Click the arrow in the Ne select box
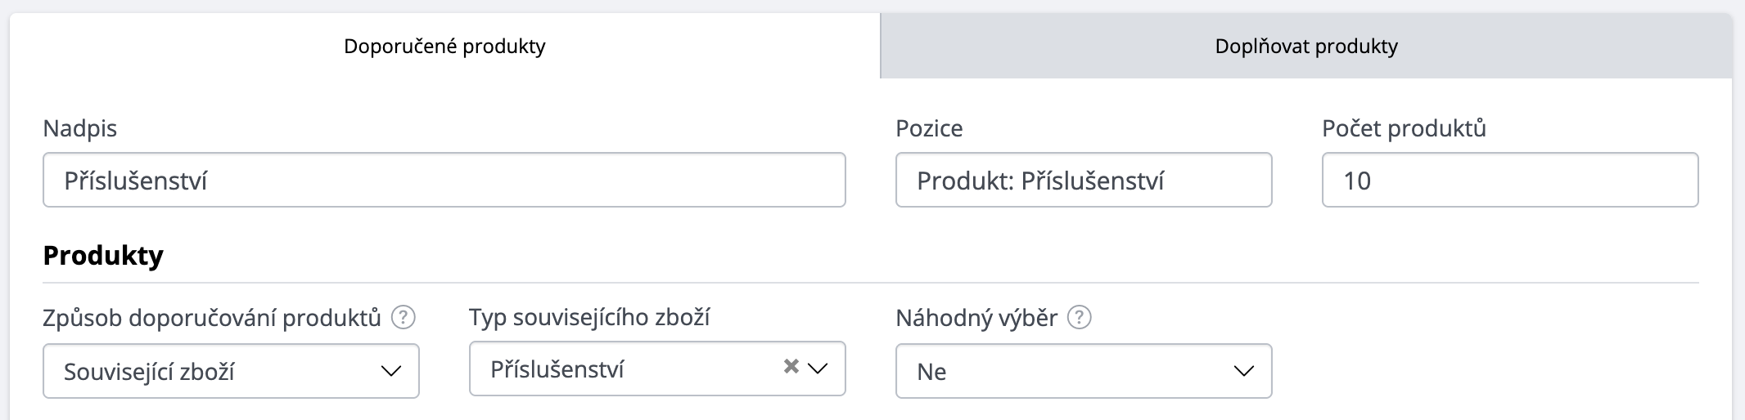1745x420 pixels. pos(1243,371)
